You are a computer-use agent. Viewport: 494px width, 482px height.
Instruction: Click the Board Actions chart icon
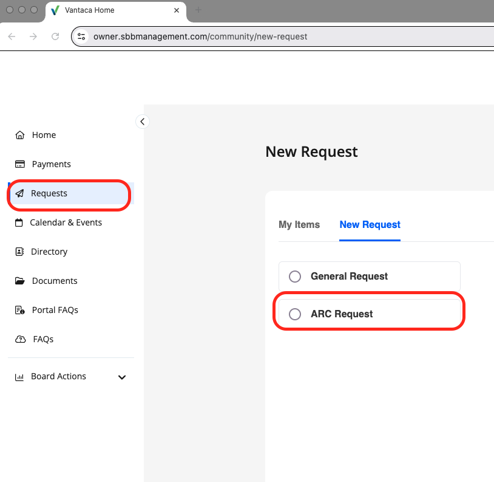click(x=19, y=377)
